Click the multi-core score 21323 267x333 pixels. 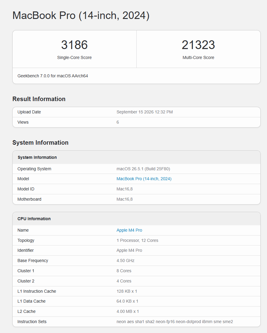click(198, 45)
